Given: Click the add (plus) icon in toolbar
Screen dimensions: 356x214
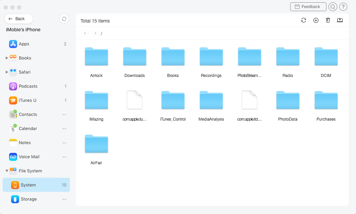Looking at the screenshot, I should pos(316,20).
